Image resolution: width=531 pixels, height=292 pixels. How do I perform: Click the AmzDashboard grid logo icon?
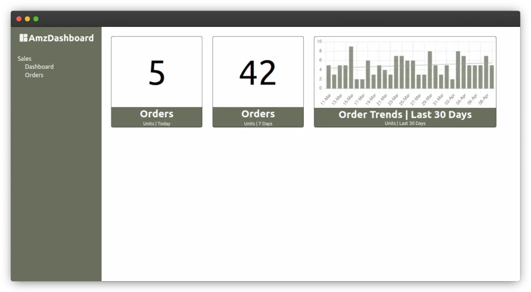click(x=23, y=38)
